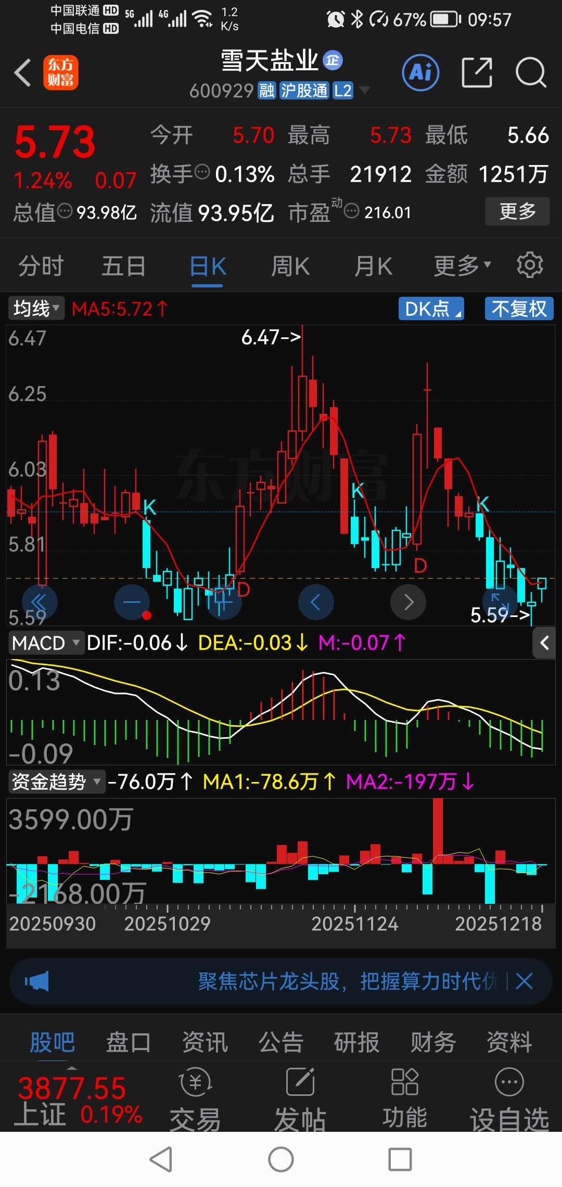Tap the L2 level badge
Viewport: 562px width, 1187px height.
coord(343,91)
